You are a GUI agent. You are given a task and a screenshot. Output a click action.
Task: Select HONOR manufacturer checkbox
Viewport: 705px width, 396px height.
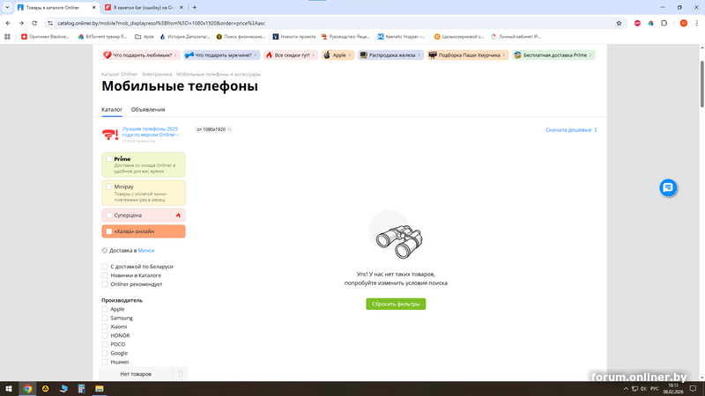click(104, 335)
